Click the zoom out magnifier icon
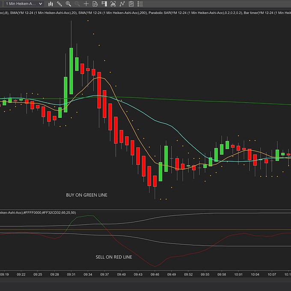Image resolution: width=291 pixels, height=291 pixels. pos(77,4)
